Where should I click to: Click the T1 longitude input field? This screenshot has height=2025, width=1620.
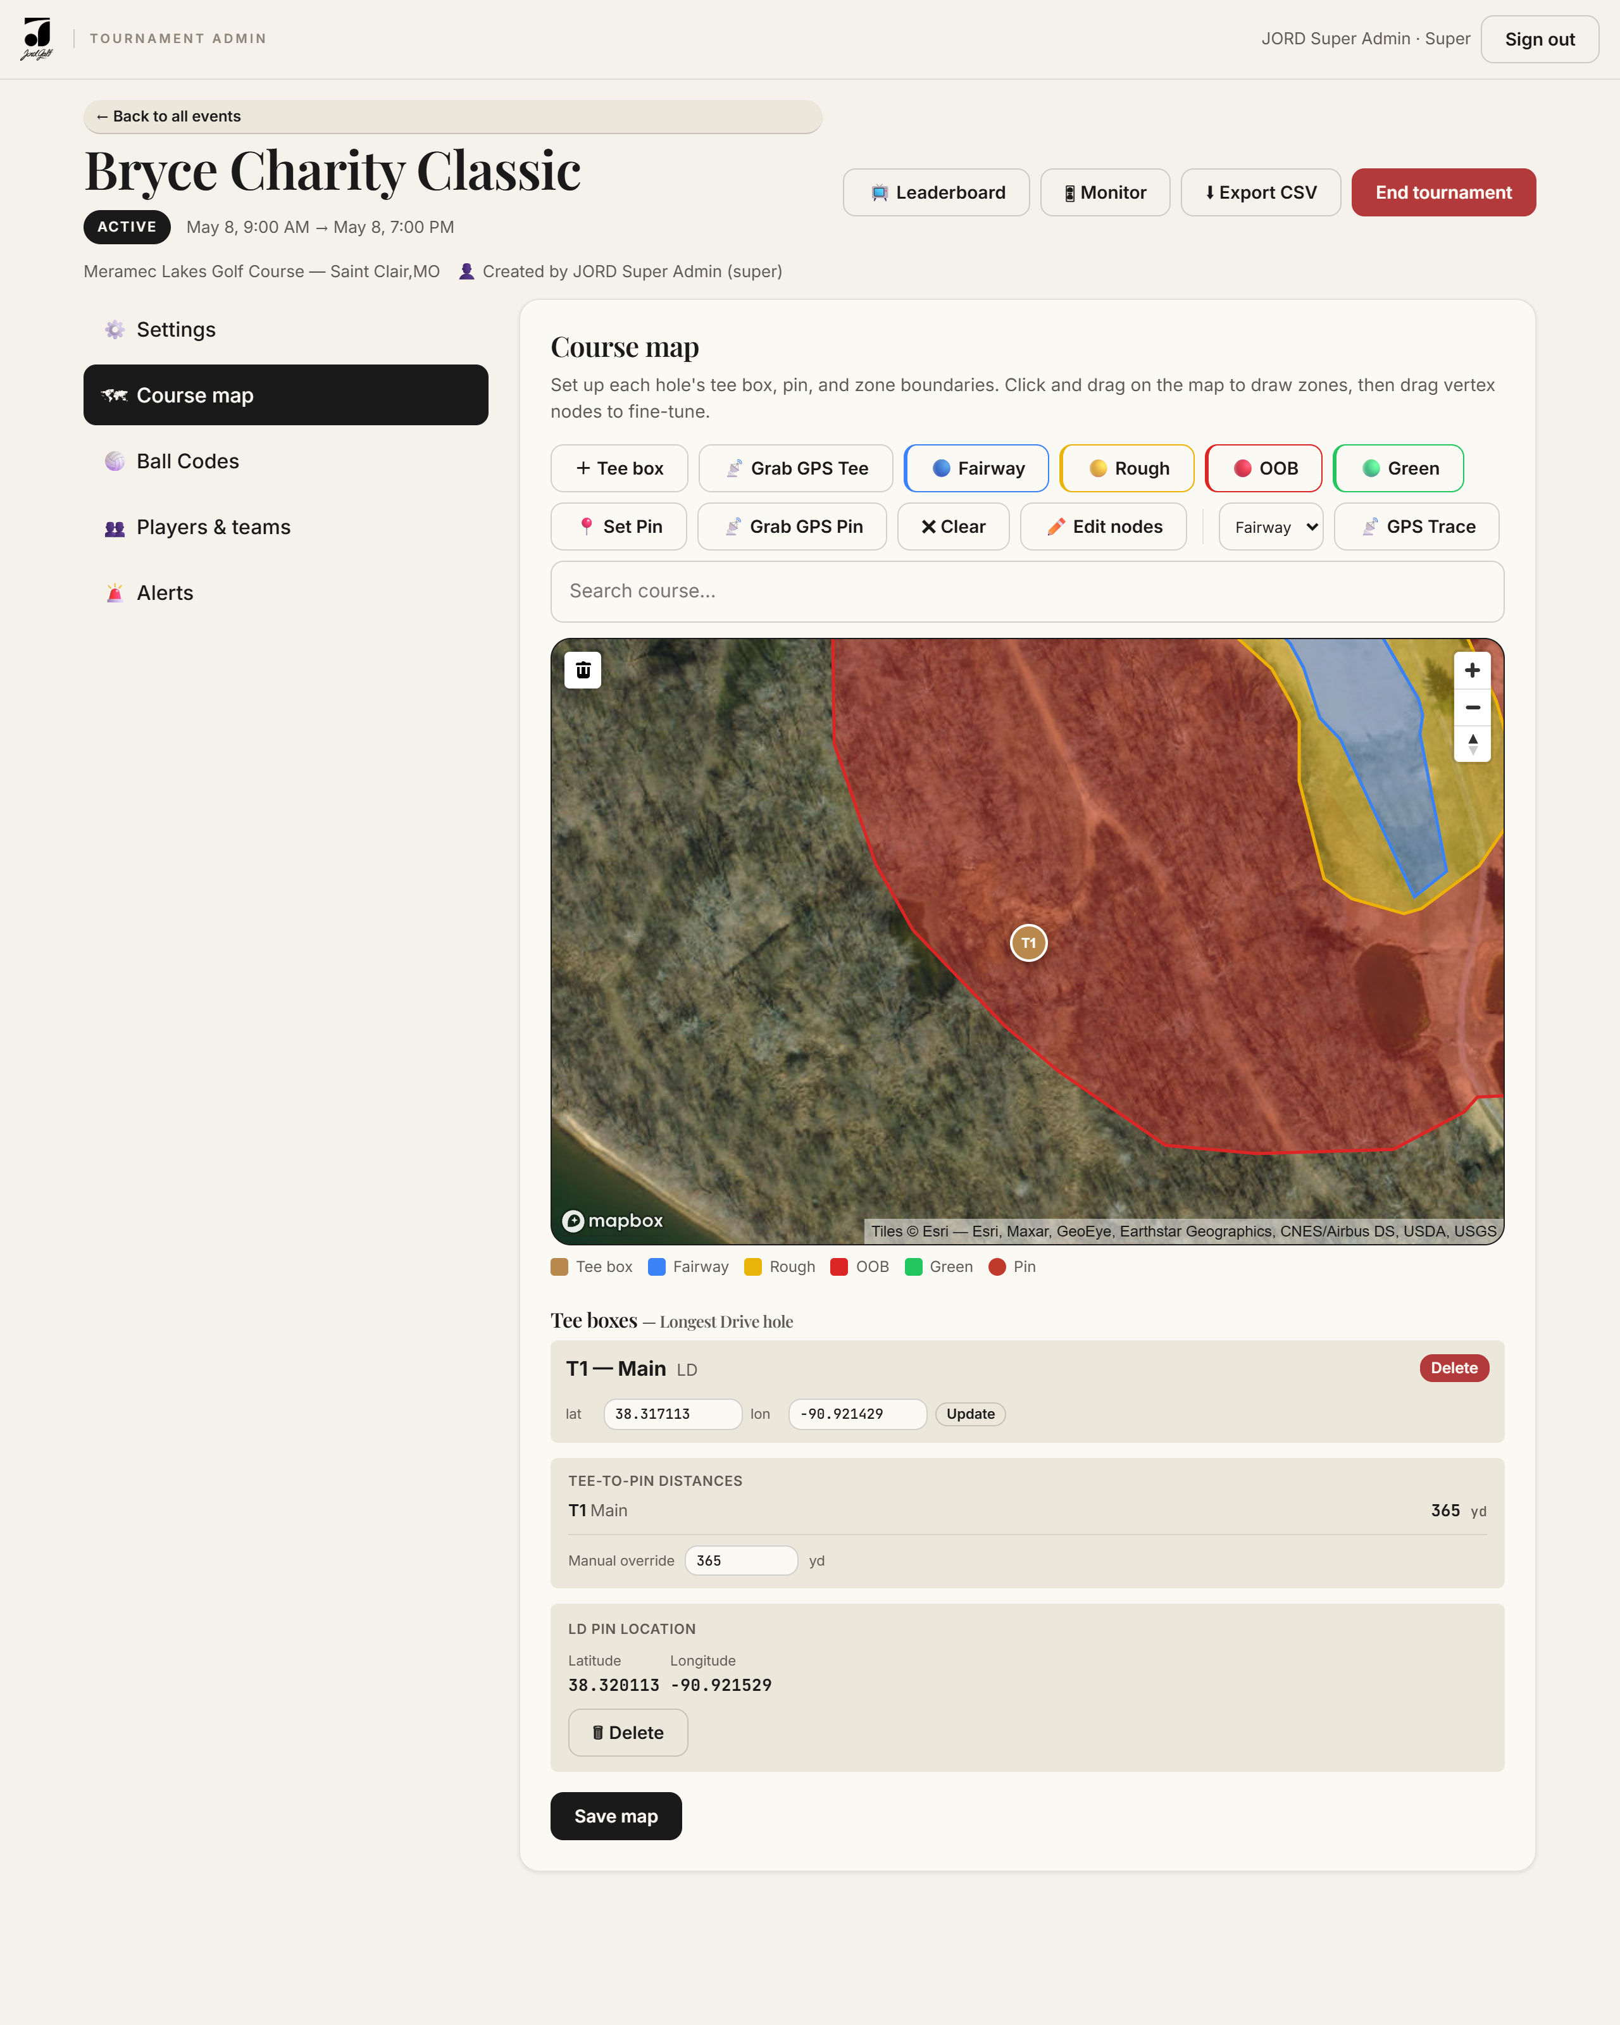pyautogui.click(x=857, y=1414)
